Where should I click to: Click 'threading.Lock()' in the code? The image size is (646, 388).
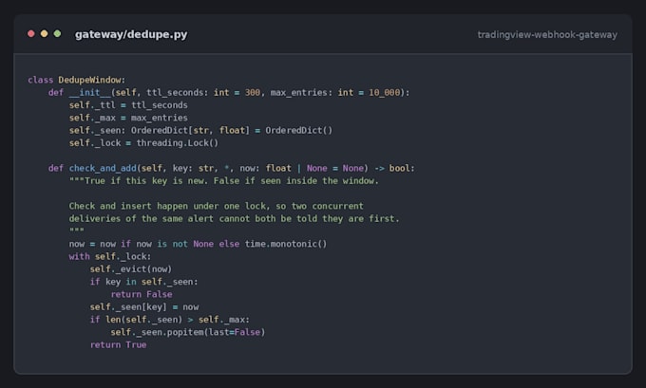(x=177, y=143)
